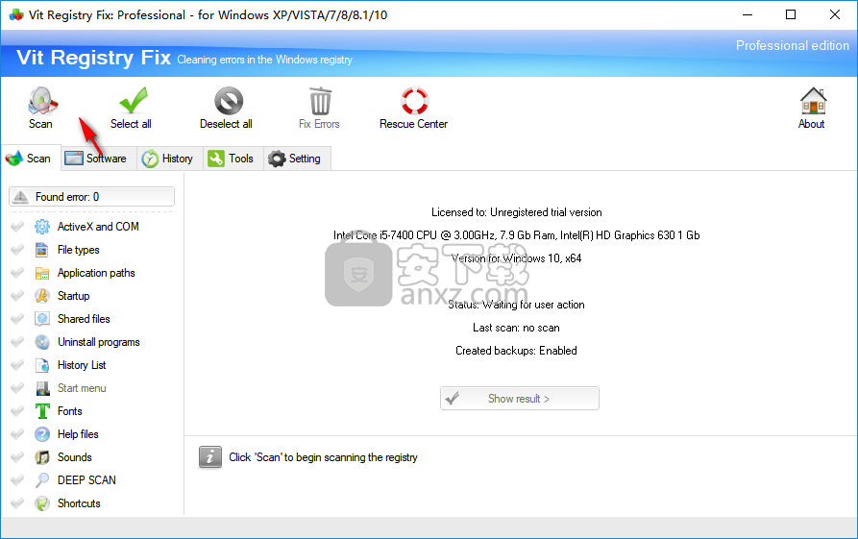Close the Vit Registry Fix window
The height and width of the screenshot is (539, 858).
point(835,14)
